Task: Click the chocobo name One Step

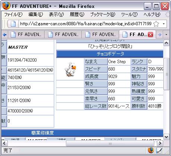Action: coord(117,62)
